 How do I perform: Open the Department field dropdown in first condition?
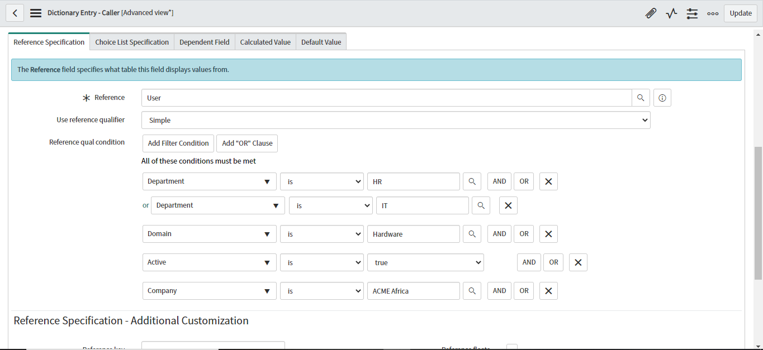(209, 181)
